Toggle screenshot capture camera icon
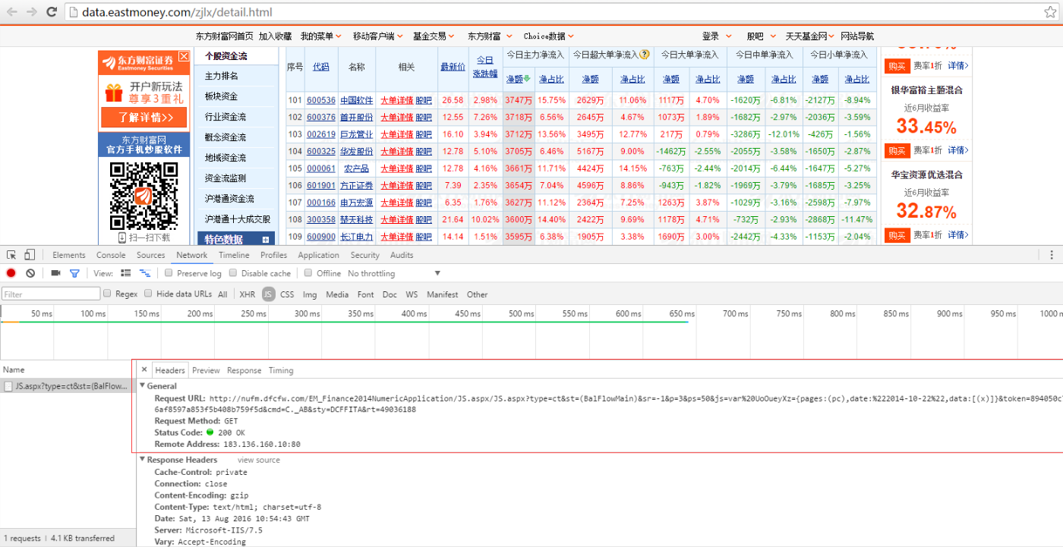 (x=55, y=273)
